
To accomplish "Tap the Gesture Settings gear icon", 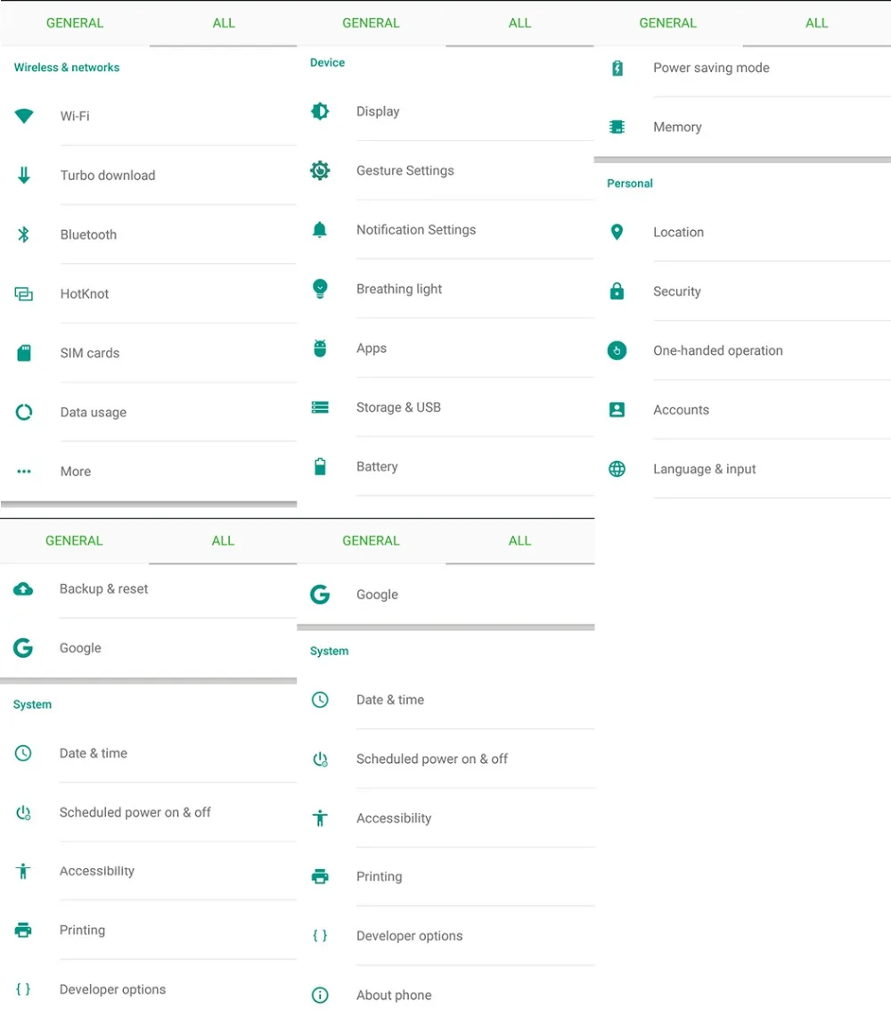I will tap(320, 170).
